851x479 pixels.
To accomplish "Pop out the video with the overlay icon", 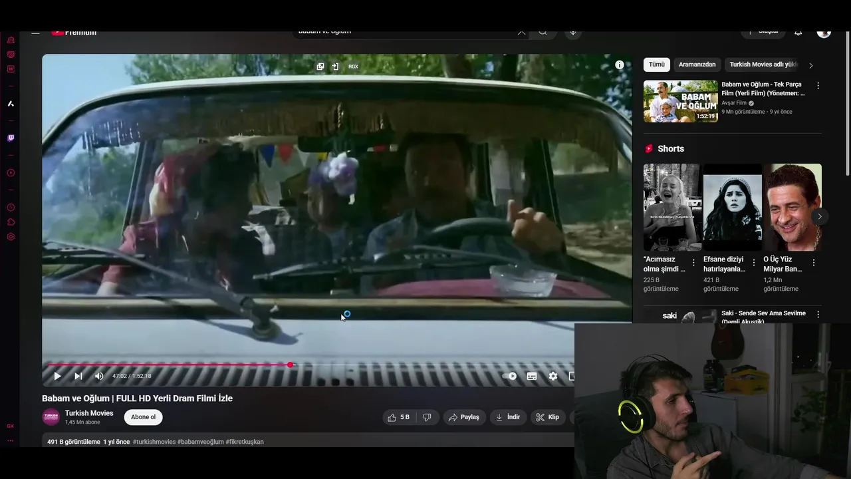I will click(320, 67).
